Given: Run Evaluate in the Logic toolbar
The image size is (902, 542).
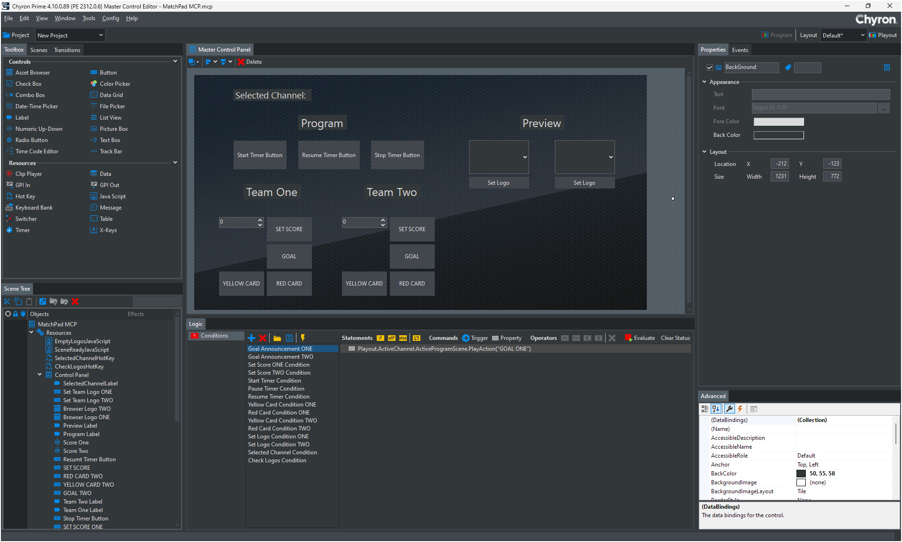Looking at the screenshot, I should (x=640, y=338).
